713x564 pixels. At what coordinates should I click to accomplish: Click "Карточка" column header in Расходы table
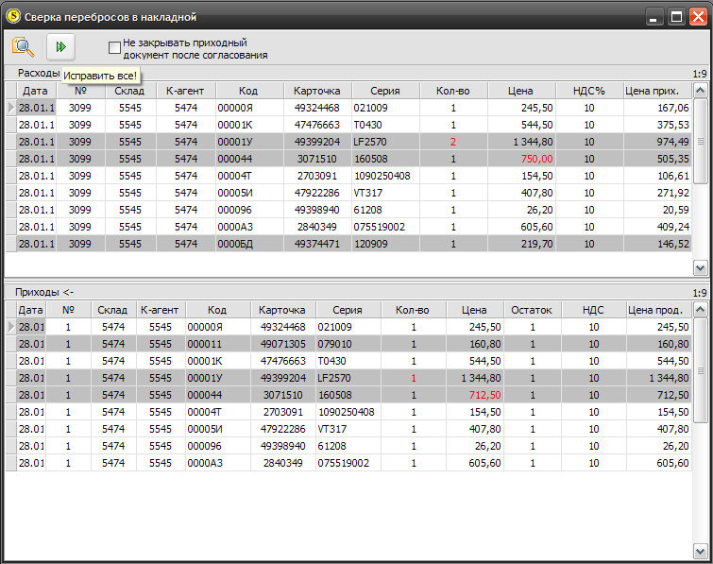(317, 91)
